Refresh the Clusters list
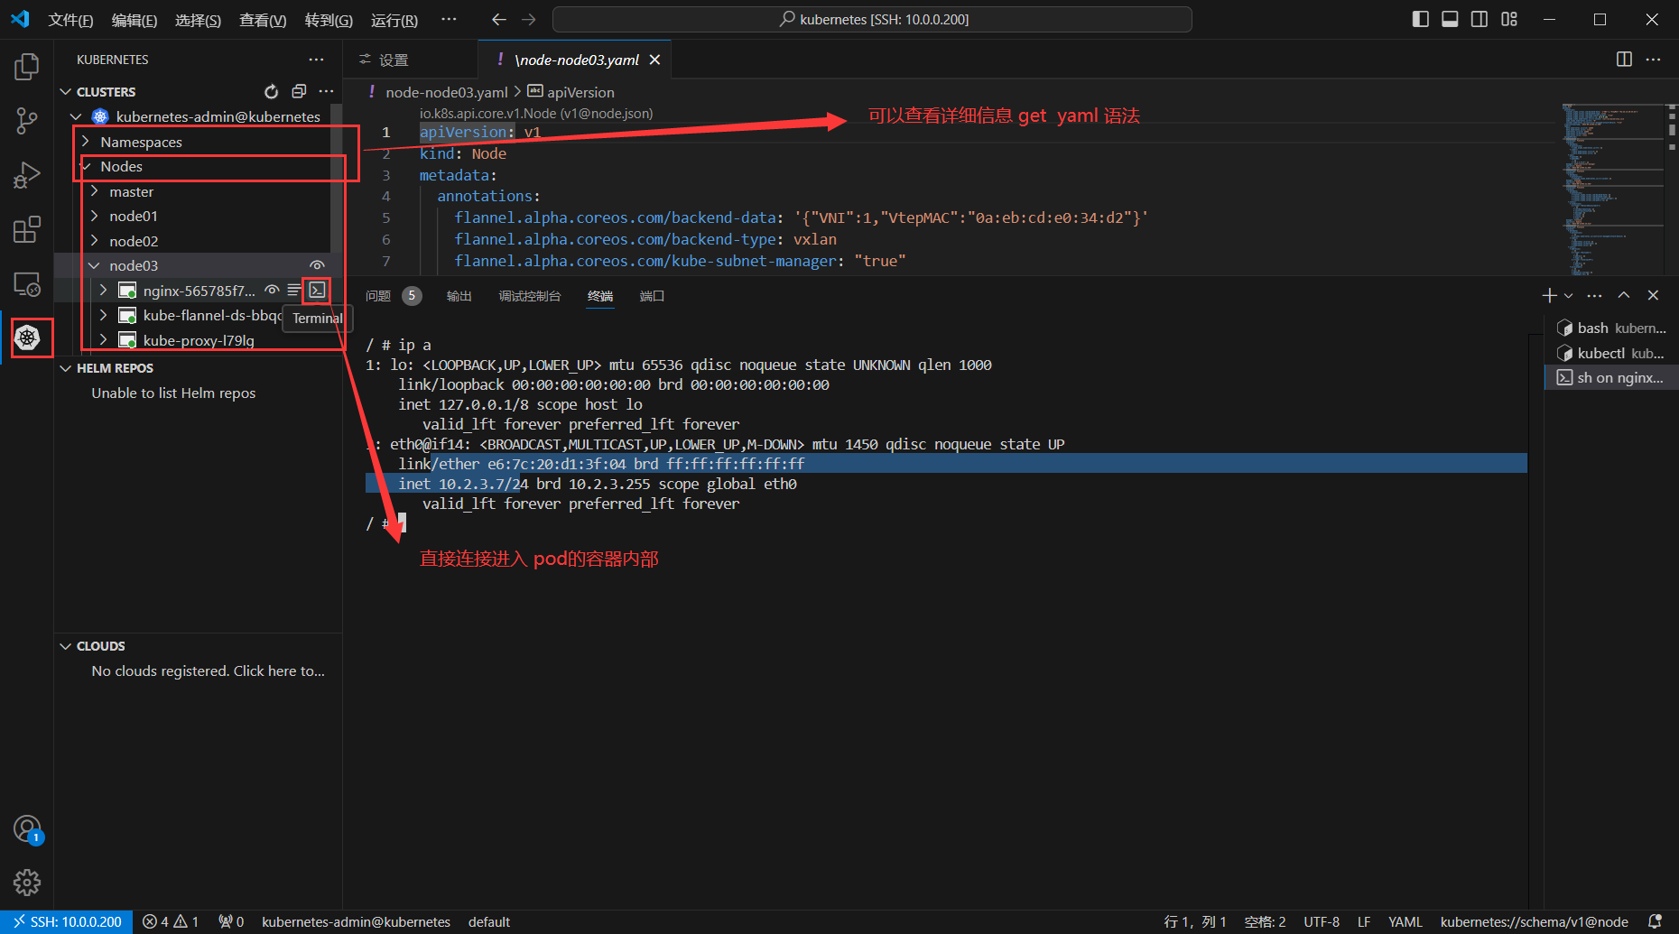Screen dimensions: 1679x934 [x=271, y=91]
